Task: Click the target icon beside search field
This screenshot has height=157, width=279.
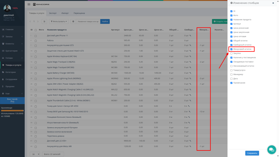Action: (x=73, y=21)
